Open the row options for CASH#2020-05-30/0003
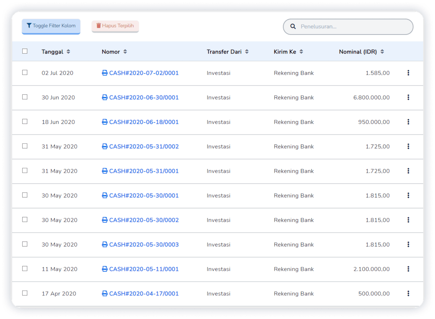The width and height of the screenshot is (435, 319). pyautogui.click(x=408, y=245)
